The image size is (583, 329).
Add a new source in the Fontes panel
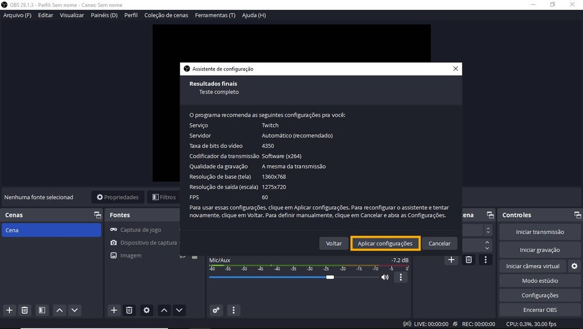[x=114, y=310]
